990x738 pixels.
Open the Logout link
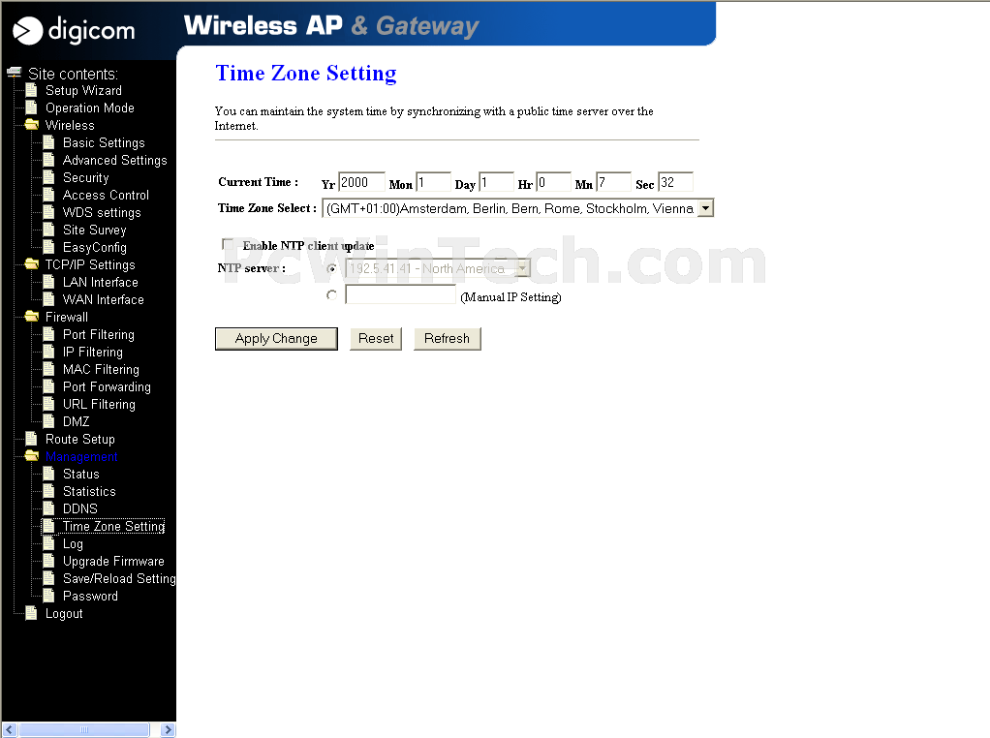(64, 614)
